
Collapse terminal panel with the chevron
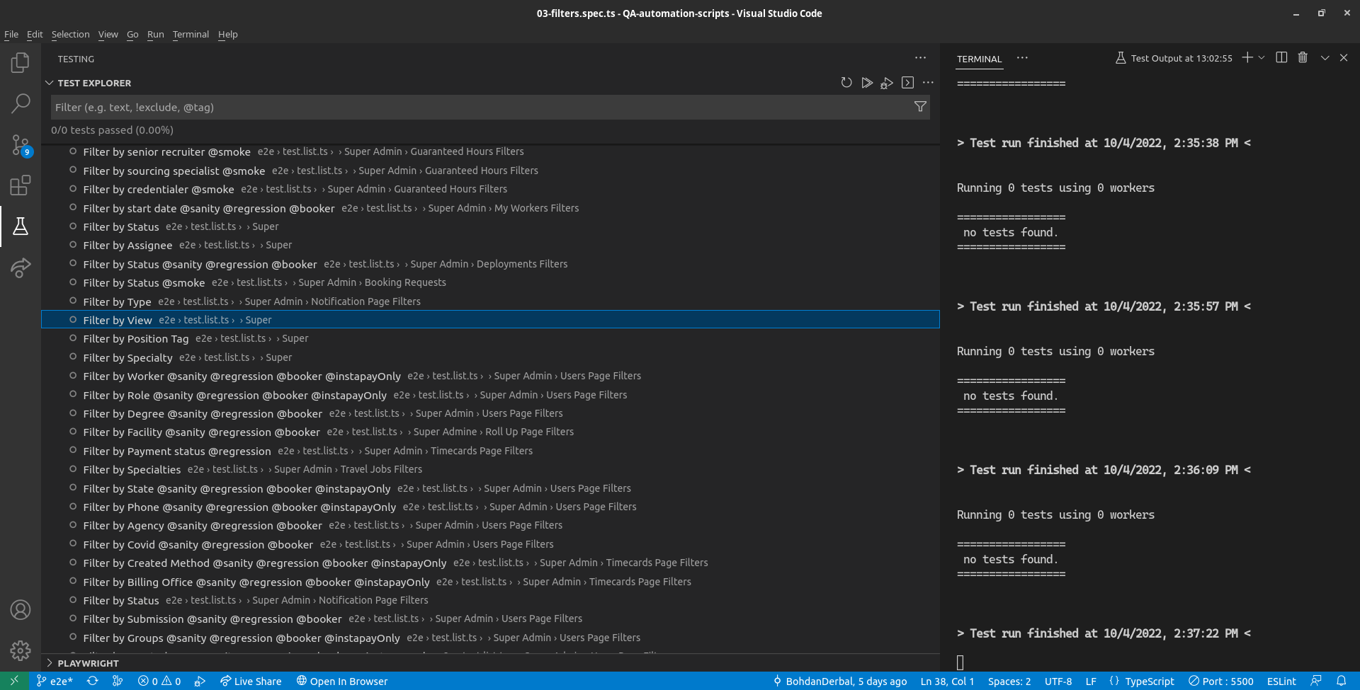[x=1325, y=58]
